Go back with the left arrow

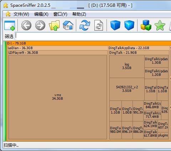tap(26, 25)
